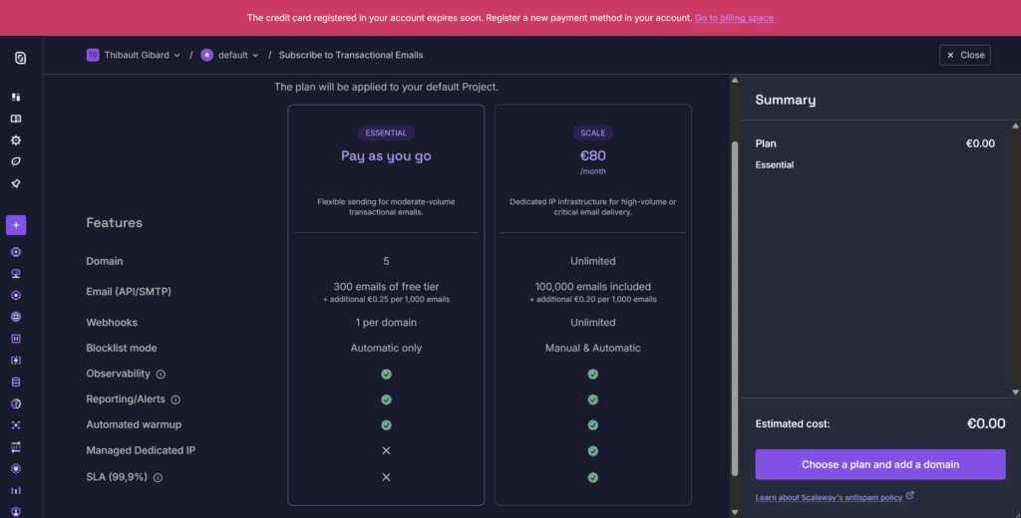The height and width of the screenshot is (518, 1021).
Task: Click the two opposite arrows icon in the sidebar
Action: click(16, 446)
